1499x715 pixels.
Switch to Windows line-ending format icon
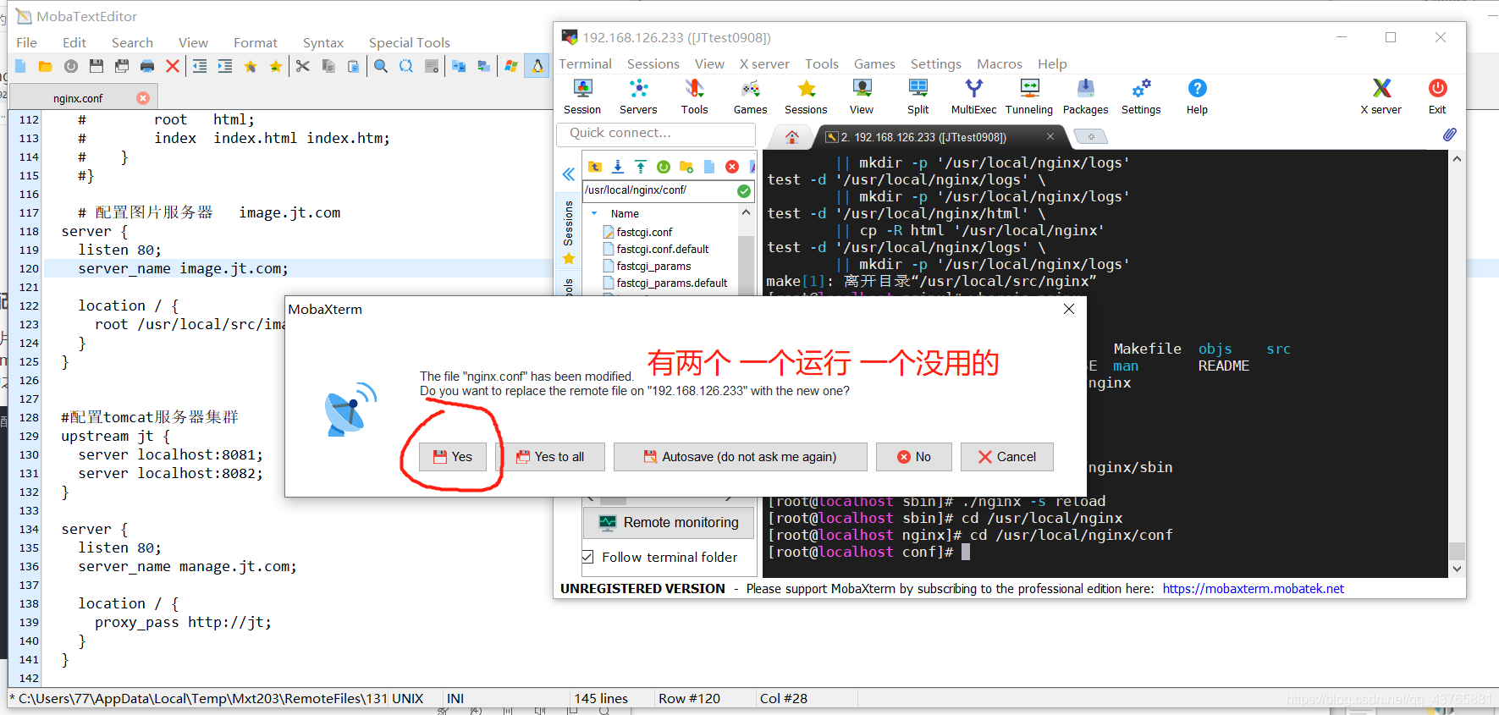(511, 66)
